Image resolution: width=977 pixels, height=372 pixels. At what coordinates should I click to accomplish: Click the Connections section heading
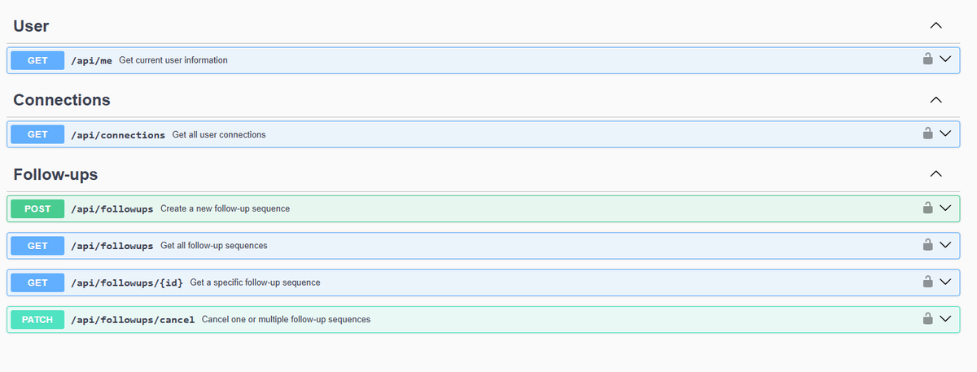pyautogui.click(x=62, y=100)
